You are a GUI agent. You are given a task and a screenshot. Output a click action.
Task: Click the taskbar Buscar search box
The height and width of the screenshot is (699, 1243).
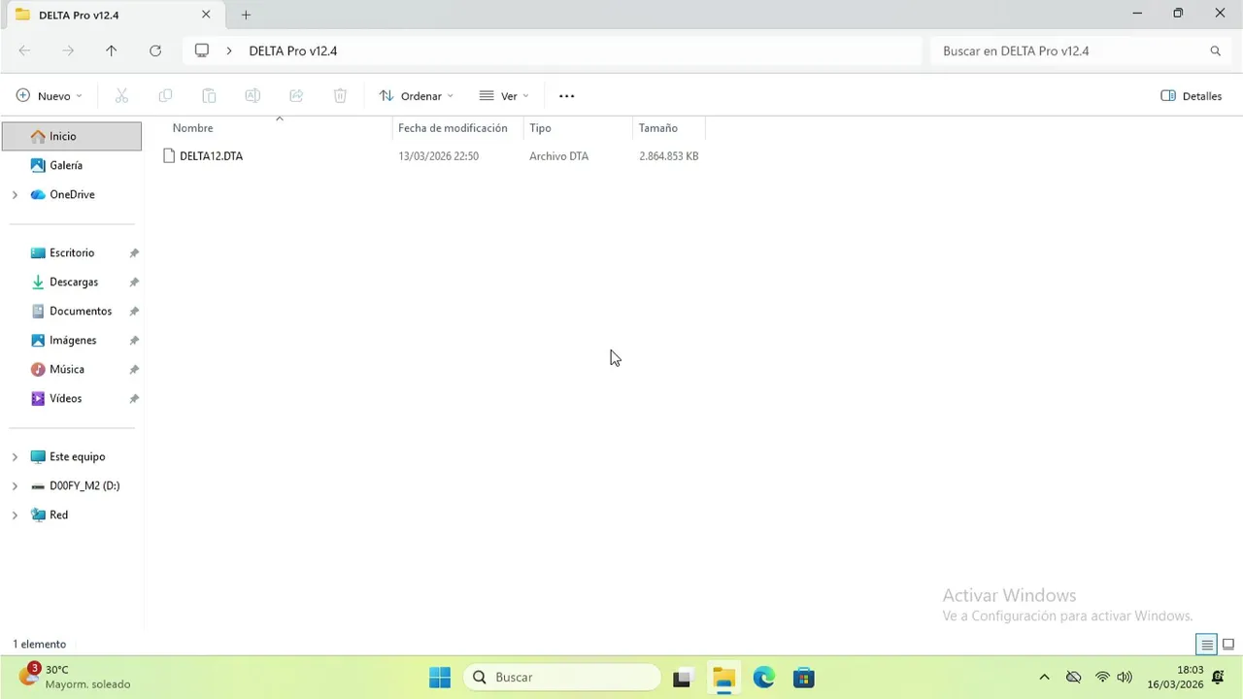pos(562,677)
